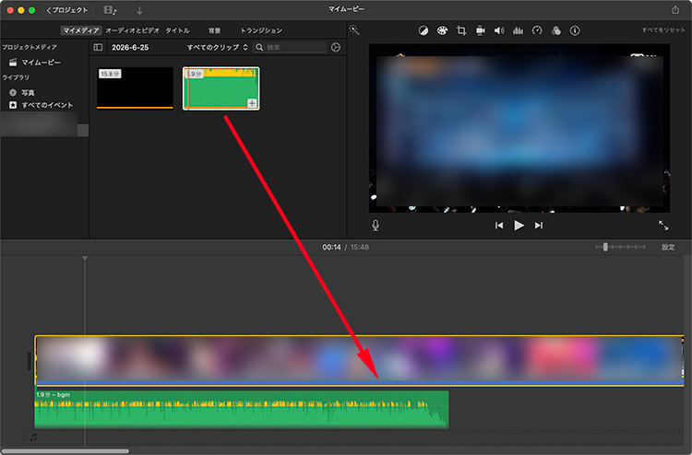Select the green 1.9分 audio clip thumbnail
Image resolution: width=692 pixels, height=455 pixels.
tap(221, 88)
